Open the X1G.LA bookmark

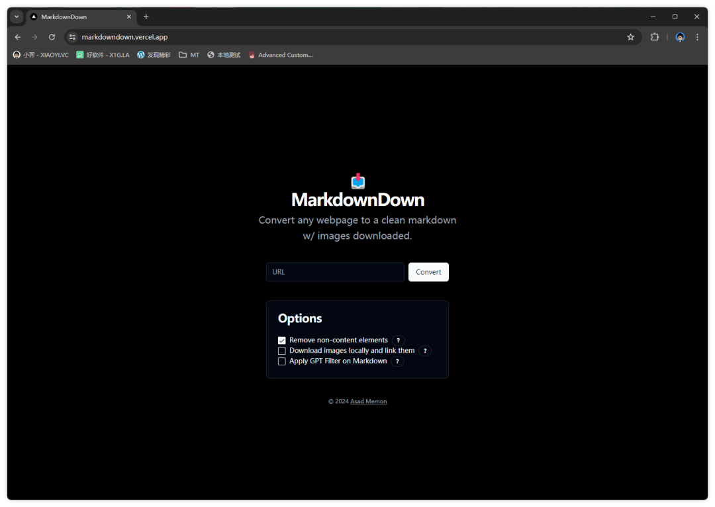click(103, 55)
